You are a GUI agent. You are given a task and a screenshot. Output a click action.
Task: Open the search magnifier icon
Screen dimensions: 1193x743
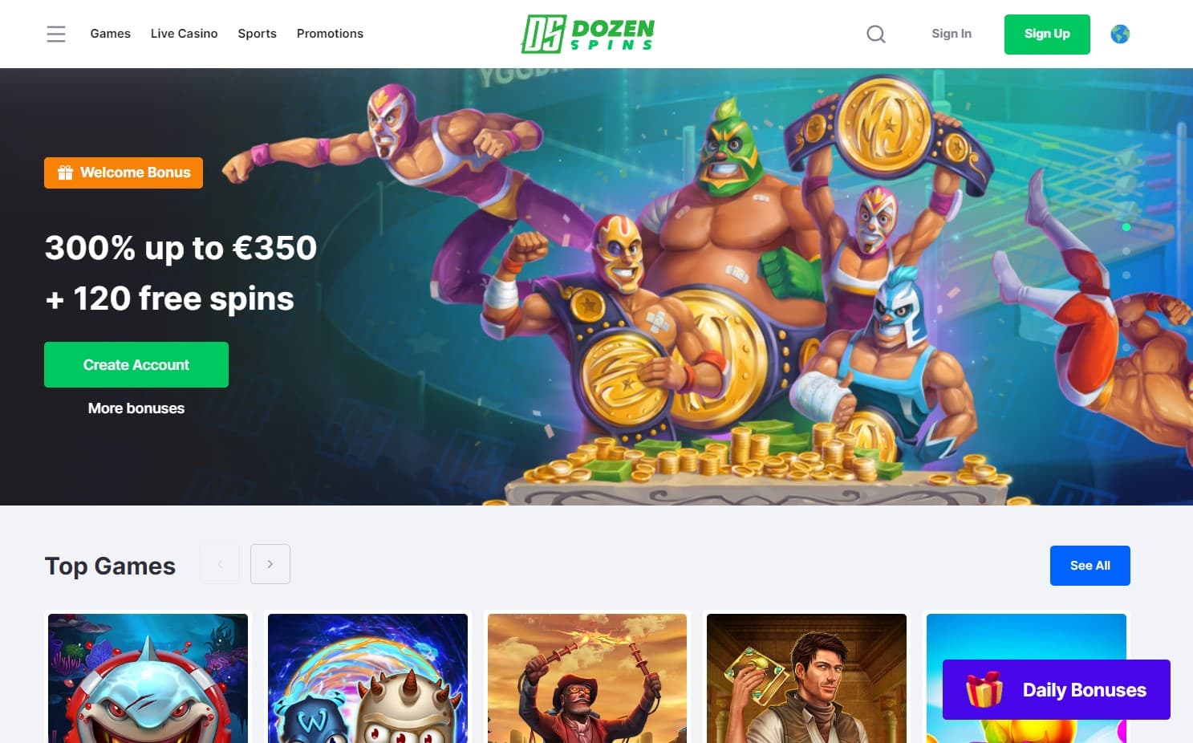tap(876, 34)
